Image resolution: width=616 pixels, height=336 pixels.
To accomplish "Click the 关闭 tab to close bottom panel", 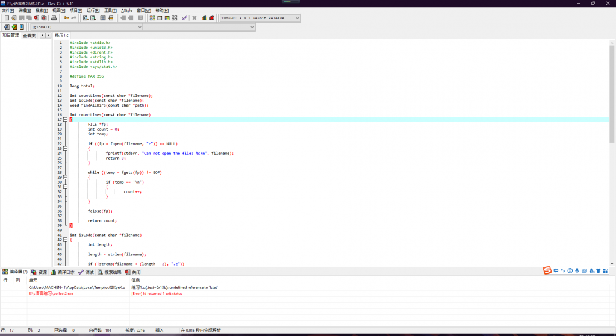I will pyautogui.click(x=133, y=272).
